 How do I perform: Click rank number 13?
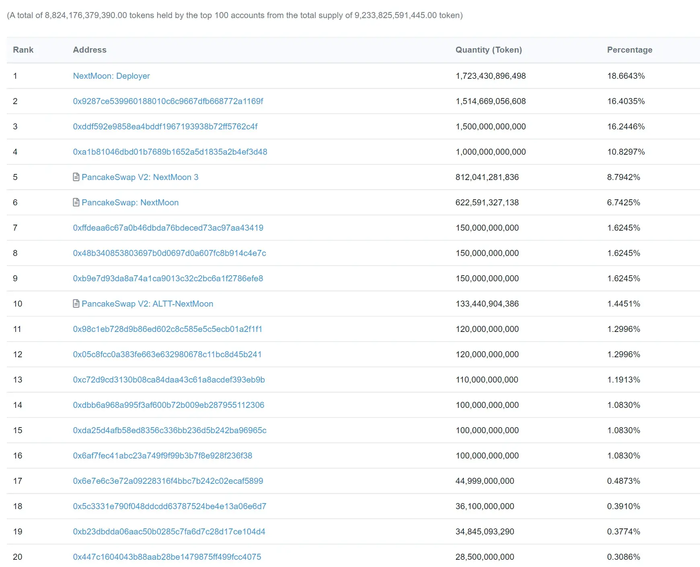18,380
